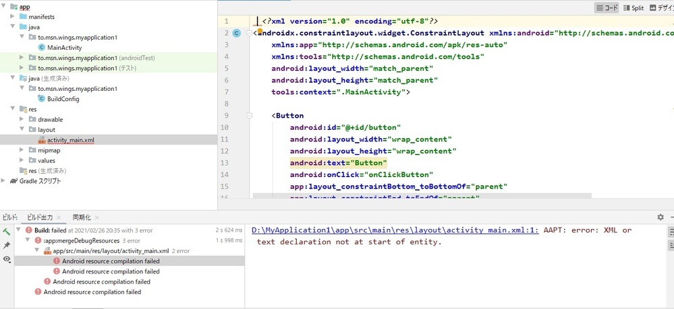The width and height of the screenshot is (674, 309).
Task: Click the yellow intention bulb on line 2
Action: click(260, 30)
